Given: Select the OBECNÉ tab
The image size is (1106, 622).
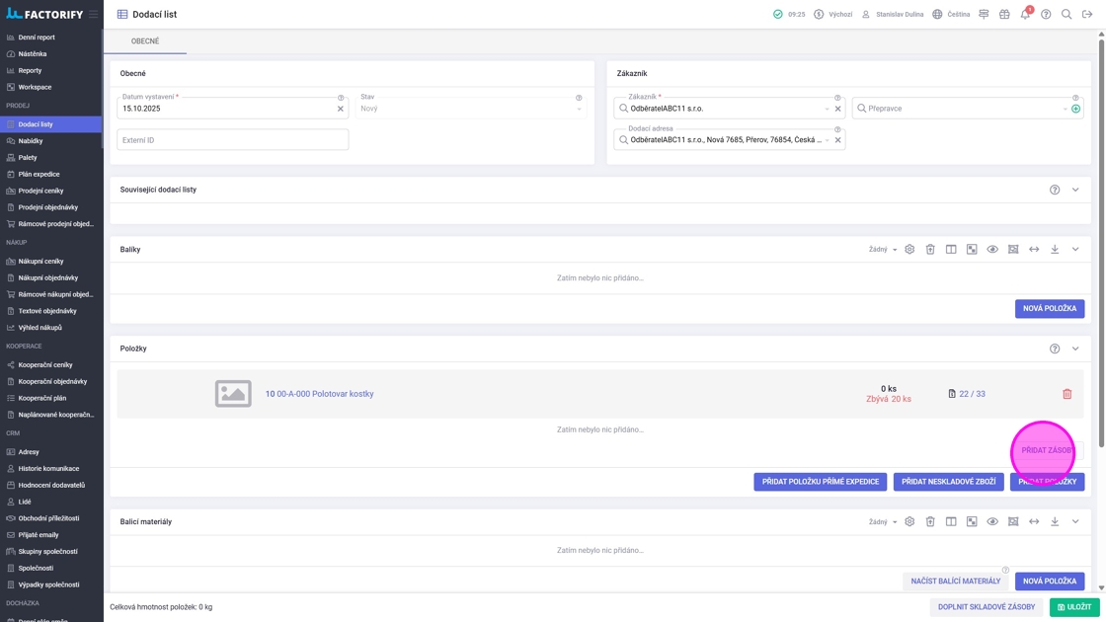Looking at the screenshot, I should (x=145, y=41).
